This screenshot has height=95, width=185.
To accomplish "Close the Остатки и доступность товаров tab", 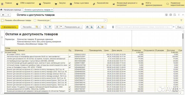I will pyautogui.click(x=52, y=10).
